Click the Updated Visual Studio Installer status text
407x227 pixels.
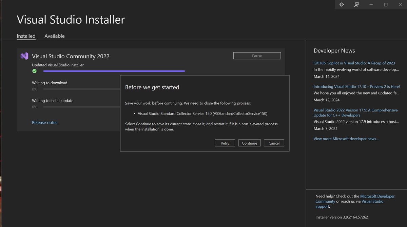click(x=58, y=65)
